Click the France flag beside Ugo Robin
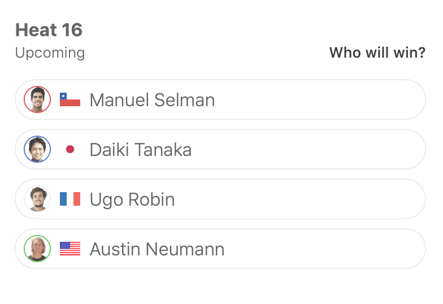 click(70, 199)
